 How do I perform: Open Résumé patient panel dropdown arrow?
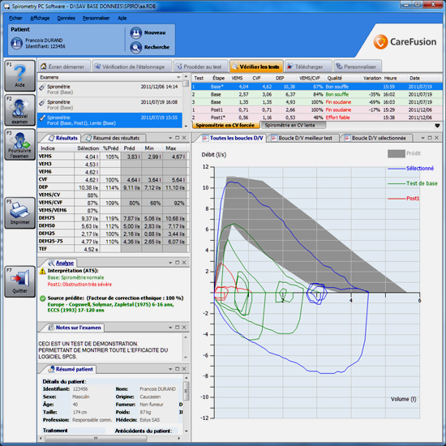[x=170, y=369]
